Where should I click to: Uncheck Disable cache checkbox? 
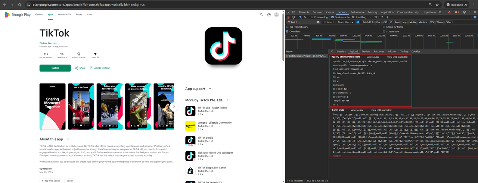pos(332,17)
